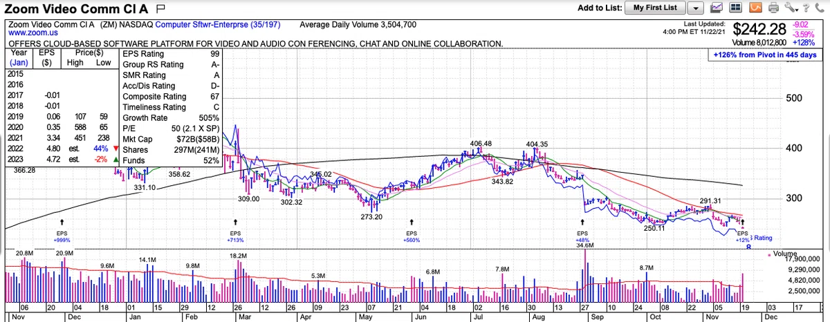The image size is (830, 322).
Task: Click the 34.6M volume spike label
Action: click(x=585, y=245)
